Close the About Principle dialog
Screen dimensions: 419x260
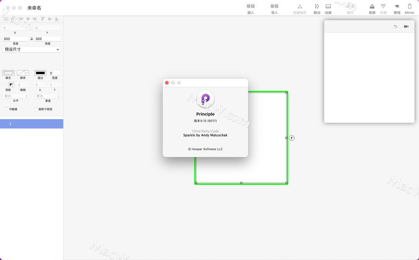click(167, 83)
